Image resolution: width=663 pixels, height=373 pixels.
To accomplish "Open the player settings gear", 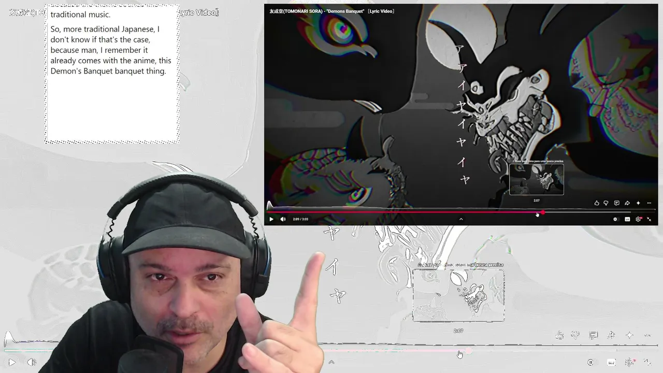I will point(638,219).
